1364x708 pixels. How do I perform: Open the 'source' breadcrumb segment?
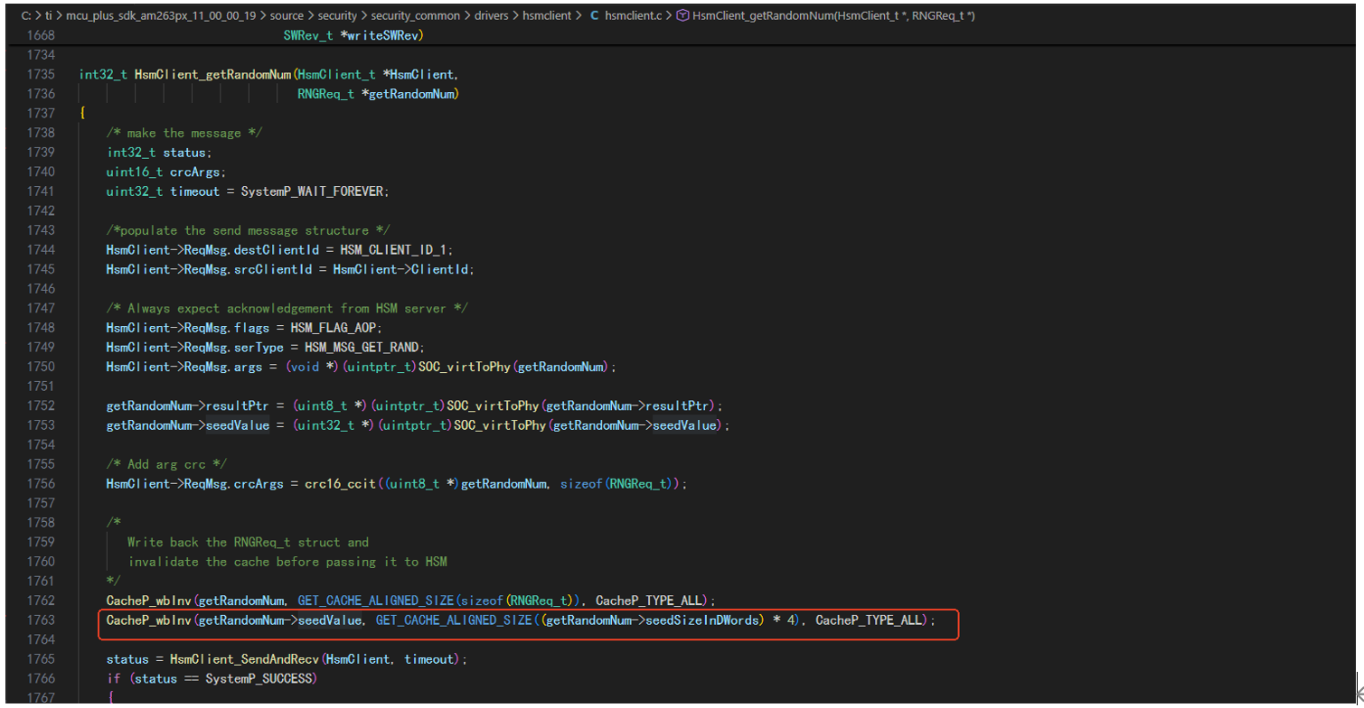[x=287, y=16]
